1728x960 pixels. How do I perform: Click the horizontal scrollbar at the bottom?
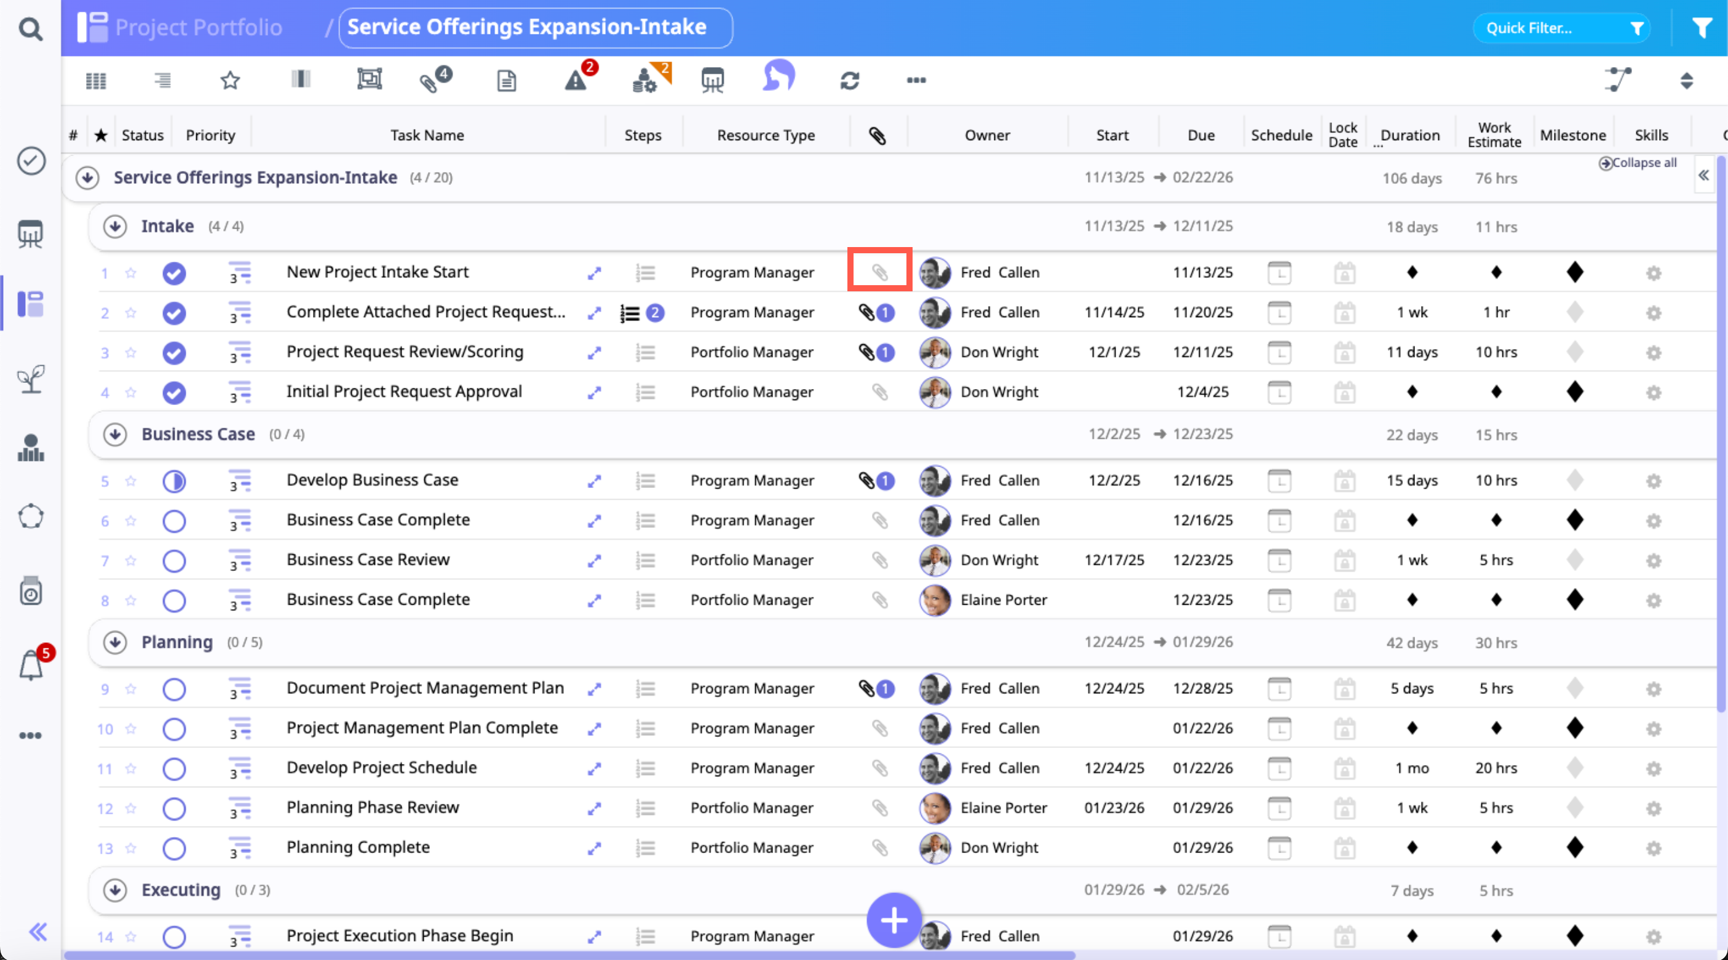pyautogui.click(x=569, y=954)
